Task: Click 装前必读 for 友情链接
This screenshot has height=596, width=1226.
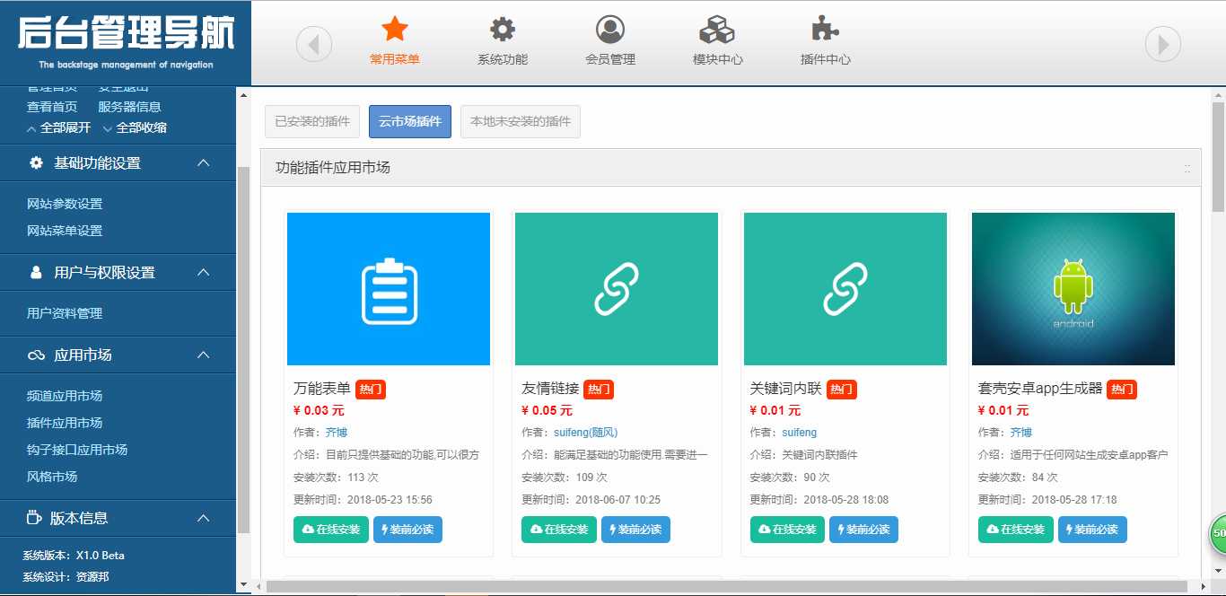Action: pos(635,530)
